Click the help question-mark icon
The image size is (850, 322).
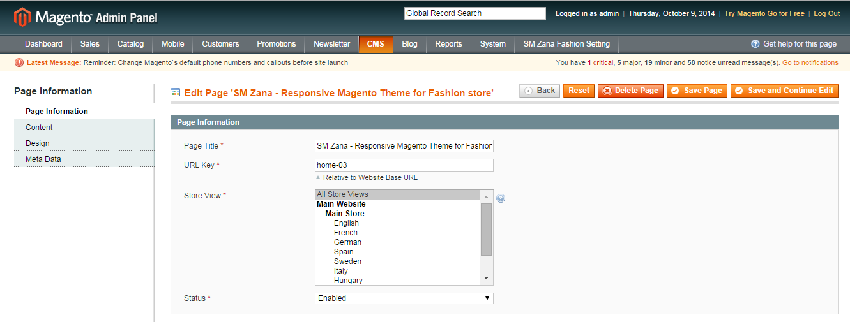point(755,44)
